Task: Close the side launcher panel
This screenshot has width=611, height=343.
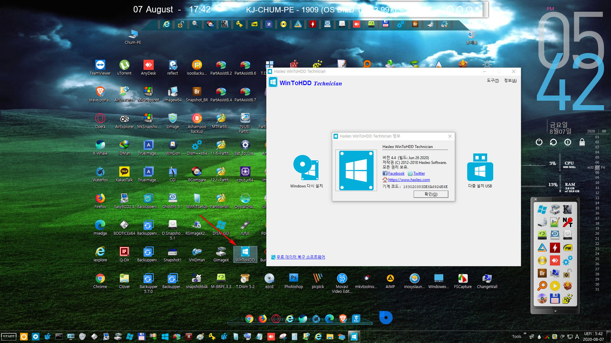Action: [536, 199]
